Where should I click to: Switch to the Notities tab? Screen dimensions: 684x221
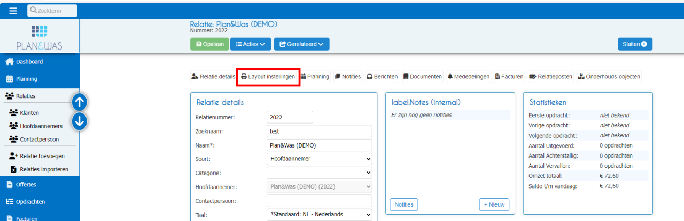coord(348,77)
